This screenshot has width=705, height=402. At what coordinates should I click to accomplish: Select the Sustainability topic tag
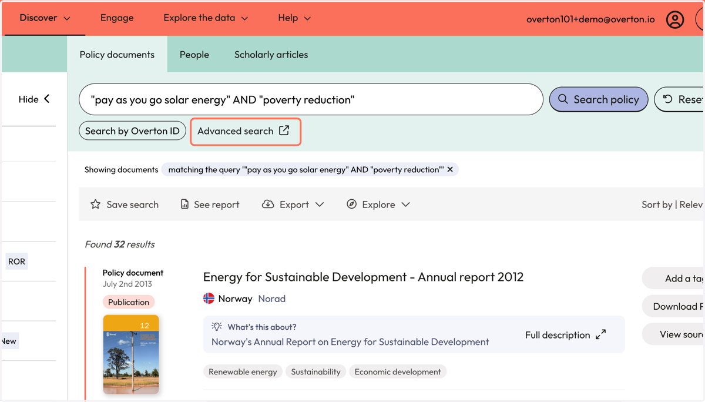click(315, 371)
